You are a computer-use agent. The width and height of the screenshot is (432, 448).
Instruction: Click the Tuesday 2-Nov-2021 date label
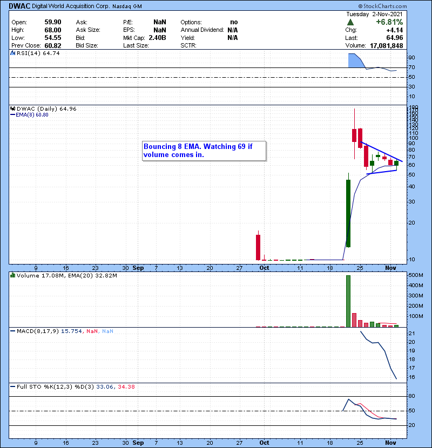374,14
